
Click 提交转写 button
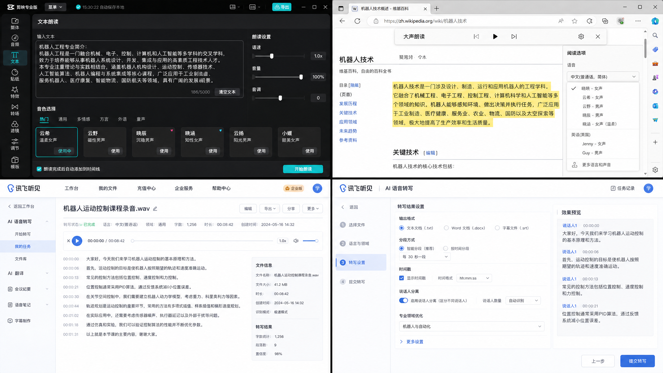tap(637, 361)
